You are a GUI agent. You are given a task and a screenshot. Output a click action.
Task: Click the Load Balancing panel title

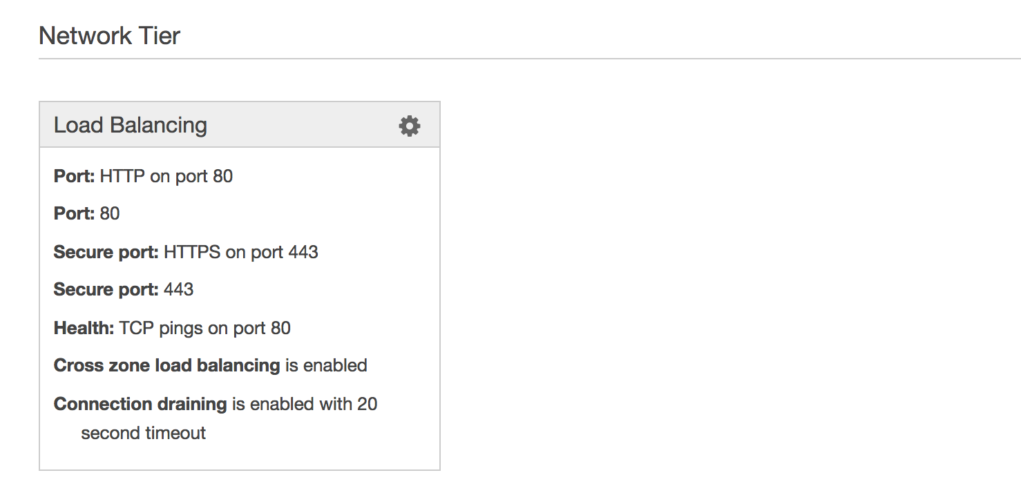[x=131, y=125]
